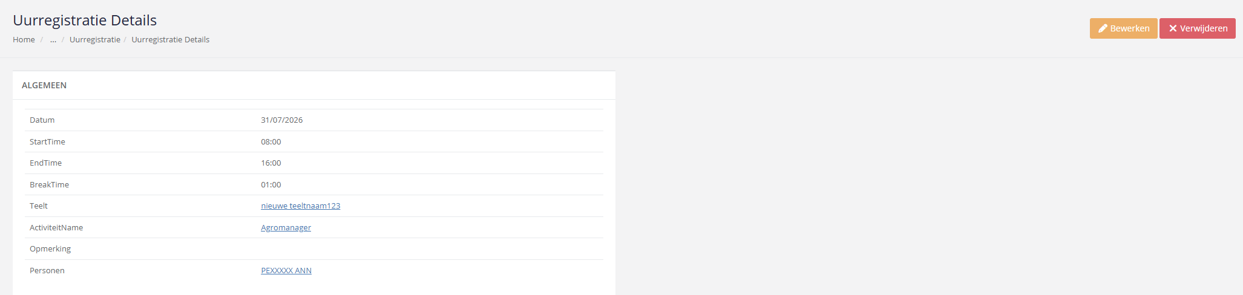Screen dimensions: 1243x295
Task: Click Uurregistratie Details breadcrumb item
Action: click(x=171, y=40)
